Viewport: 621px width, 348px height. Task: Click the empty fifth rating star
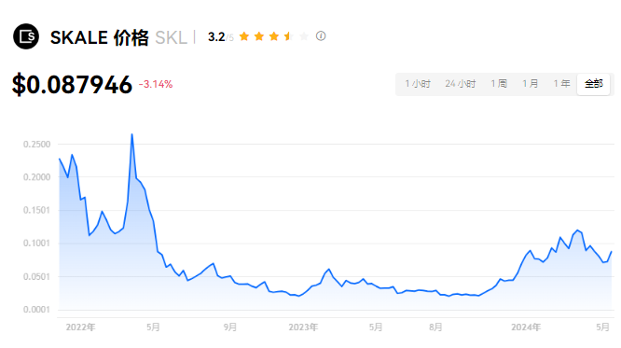tap(304, 36)
